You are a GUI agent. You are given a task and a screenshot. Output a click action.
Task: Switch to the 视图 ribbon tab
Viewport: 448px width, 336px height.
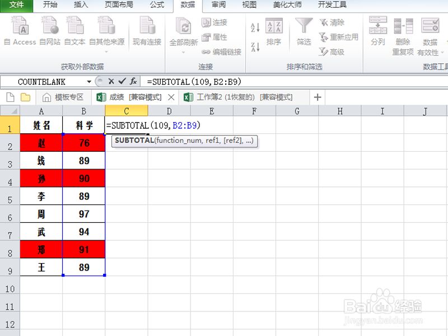249,5
